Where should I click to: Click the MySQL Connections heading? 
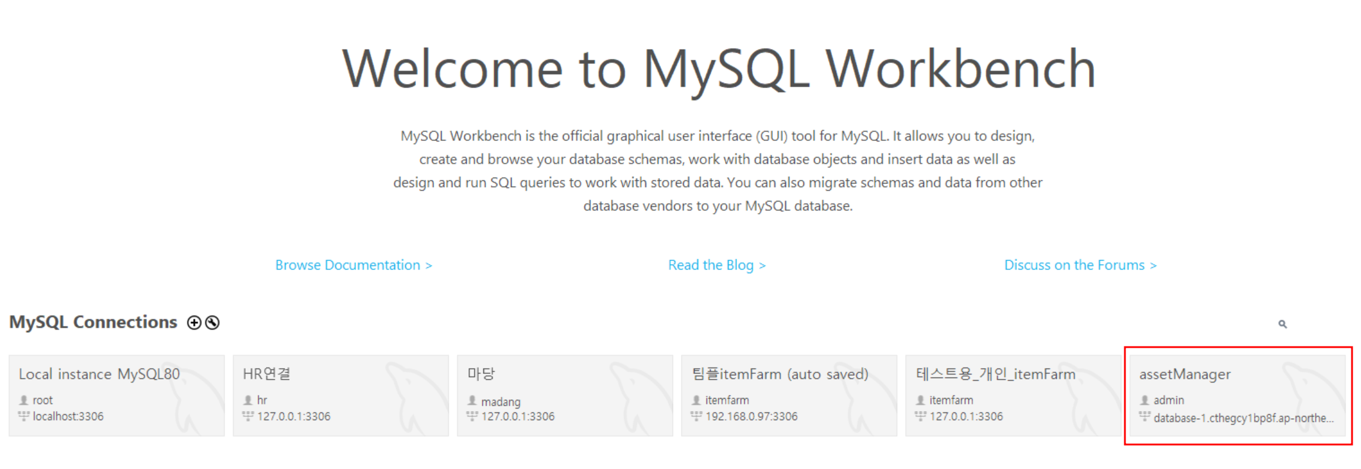[x=93, y=322]
